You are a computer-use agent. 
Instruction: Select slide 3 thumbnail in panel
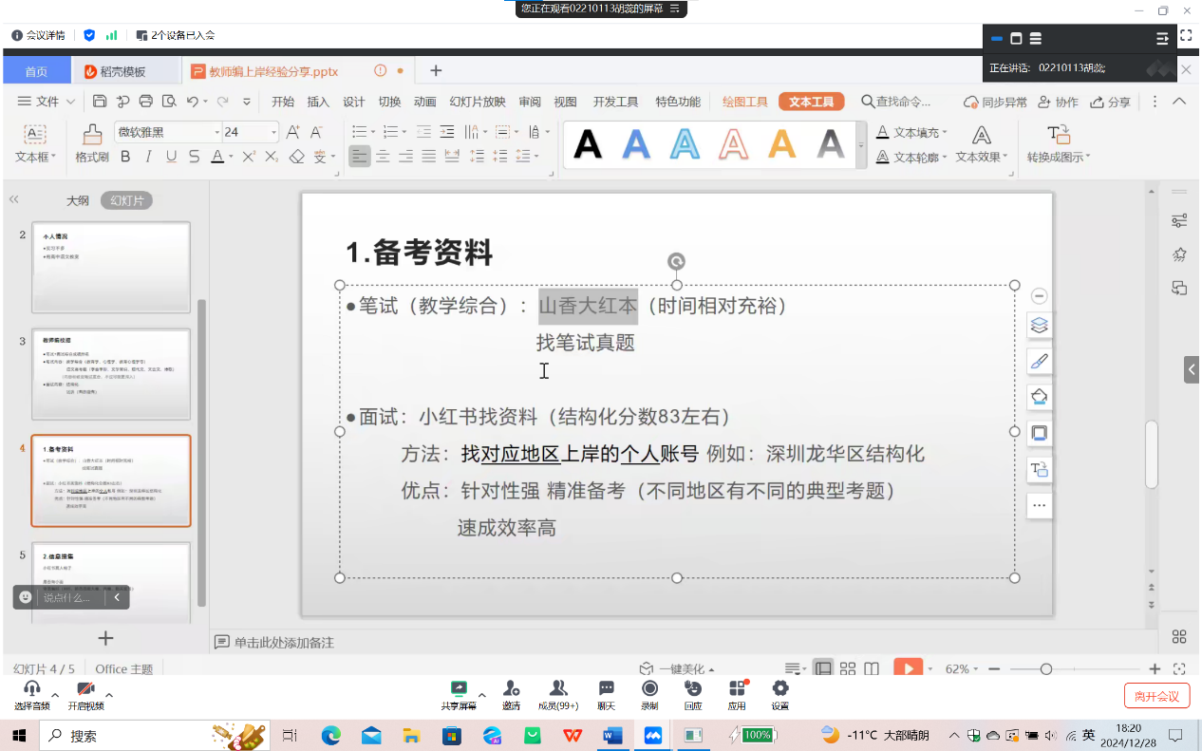[x=110, y=374]
